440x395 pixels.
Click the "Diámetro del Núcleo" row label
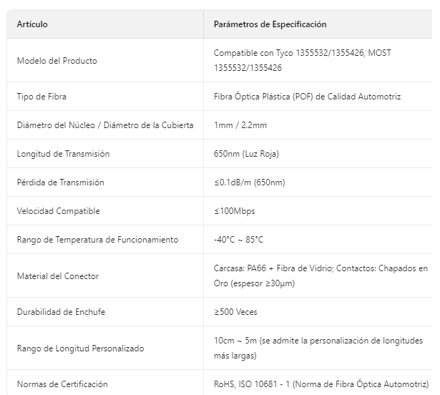[x=105, y=125]
